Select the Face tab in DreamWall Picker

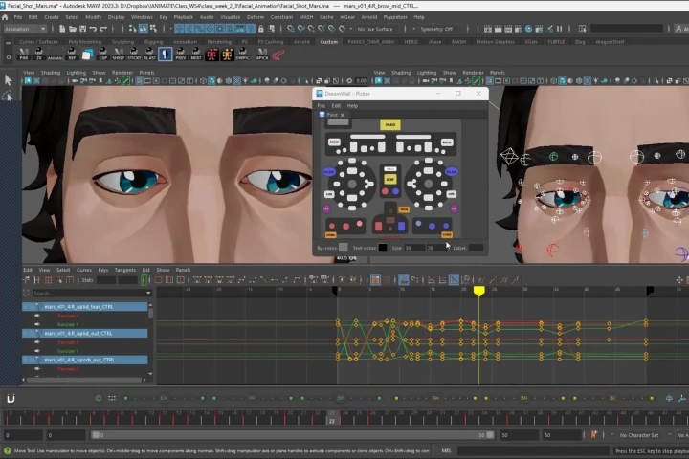click(332, 115)
